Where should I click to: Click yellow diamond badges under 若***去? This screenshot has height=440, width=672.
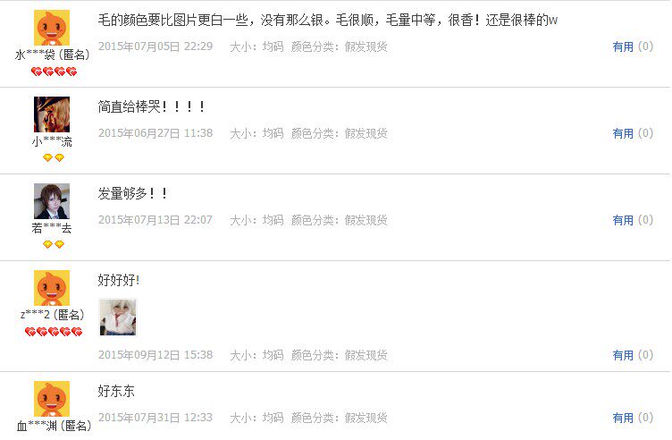[54, 244]
